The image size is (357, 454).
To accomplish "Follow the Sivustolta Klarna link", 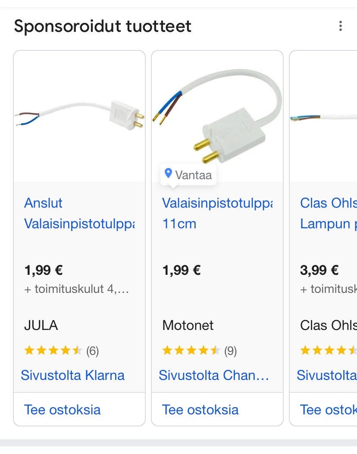I will click(73, 375).
